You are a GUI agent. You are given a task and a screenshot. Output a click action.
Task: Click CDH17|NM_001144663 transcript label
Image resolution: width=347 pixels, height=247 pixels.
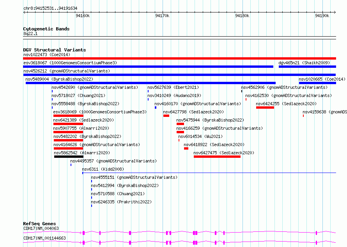coord(44,238)
